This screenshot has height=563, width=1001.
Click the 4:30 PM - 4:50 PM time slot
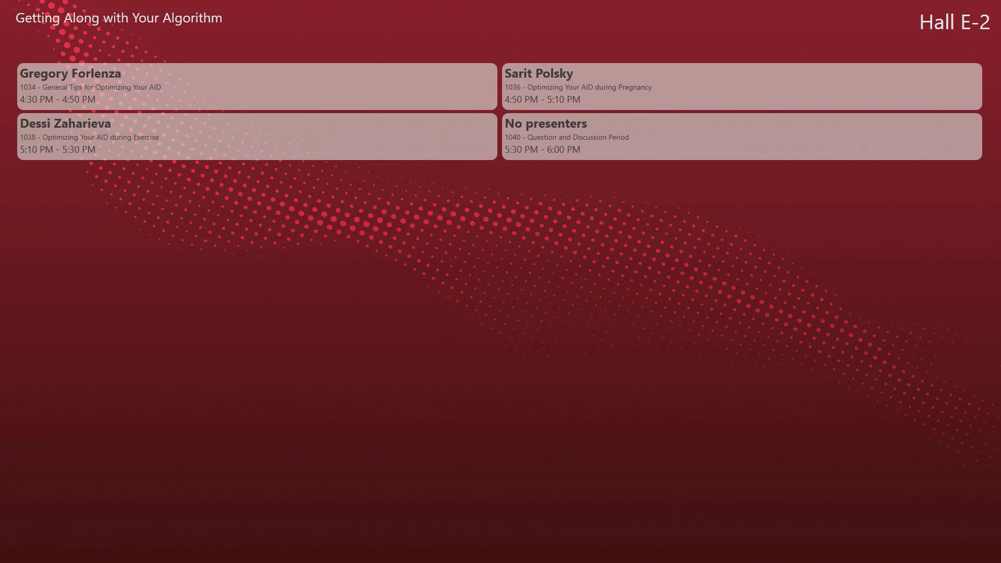[x=58, y=100]
